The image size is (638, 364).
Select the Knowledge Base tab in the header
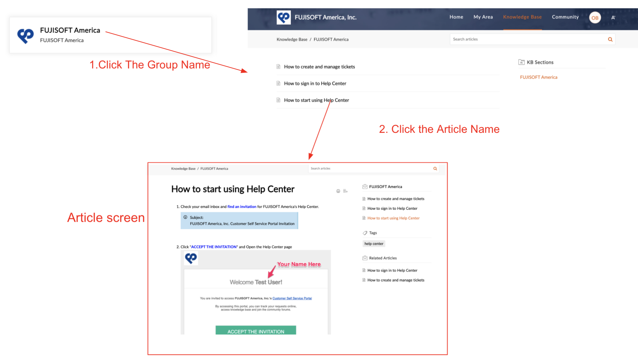pos(522,17)
